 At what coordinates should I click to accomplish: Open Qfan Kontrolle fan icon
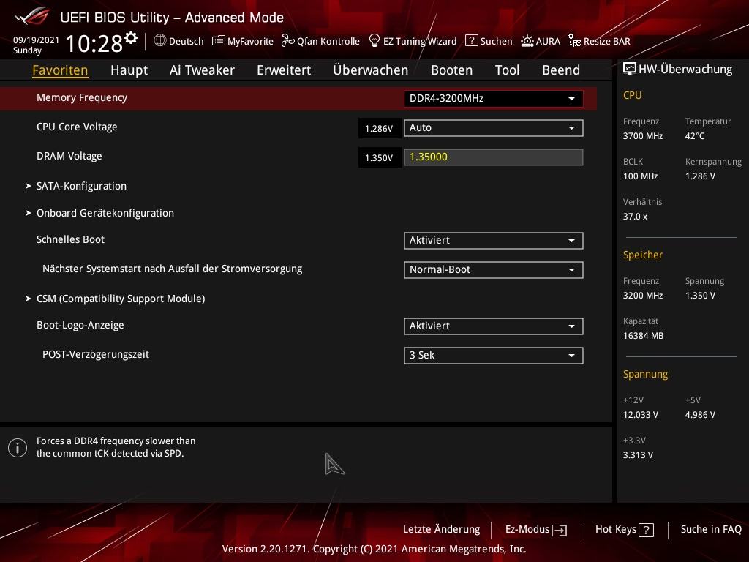[287, 41]
